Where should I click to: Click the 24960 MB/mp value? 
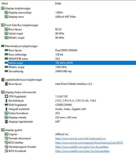tap(63, 71)
